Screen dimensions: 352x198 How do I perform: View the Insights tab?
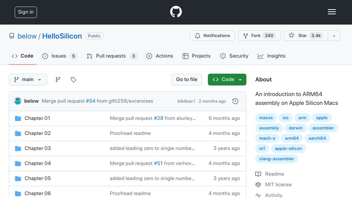coord(271,56)
